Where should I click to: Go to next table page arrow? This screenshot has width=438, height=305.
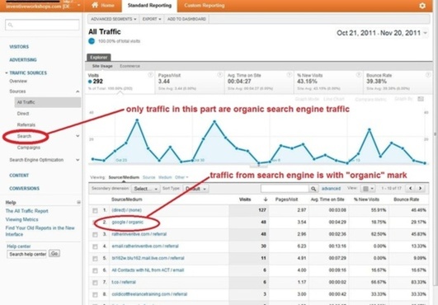pos(420,188)
